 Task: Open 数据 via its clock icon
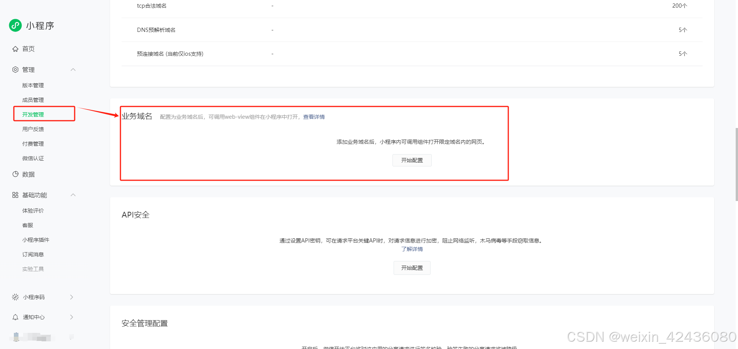pos(15,174)
